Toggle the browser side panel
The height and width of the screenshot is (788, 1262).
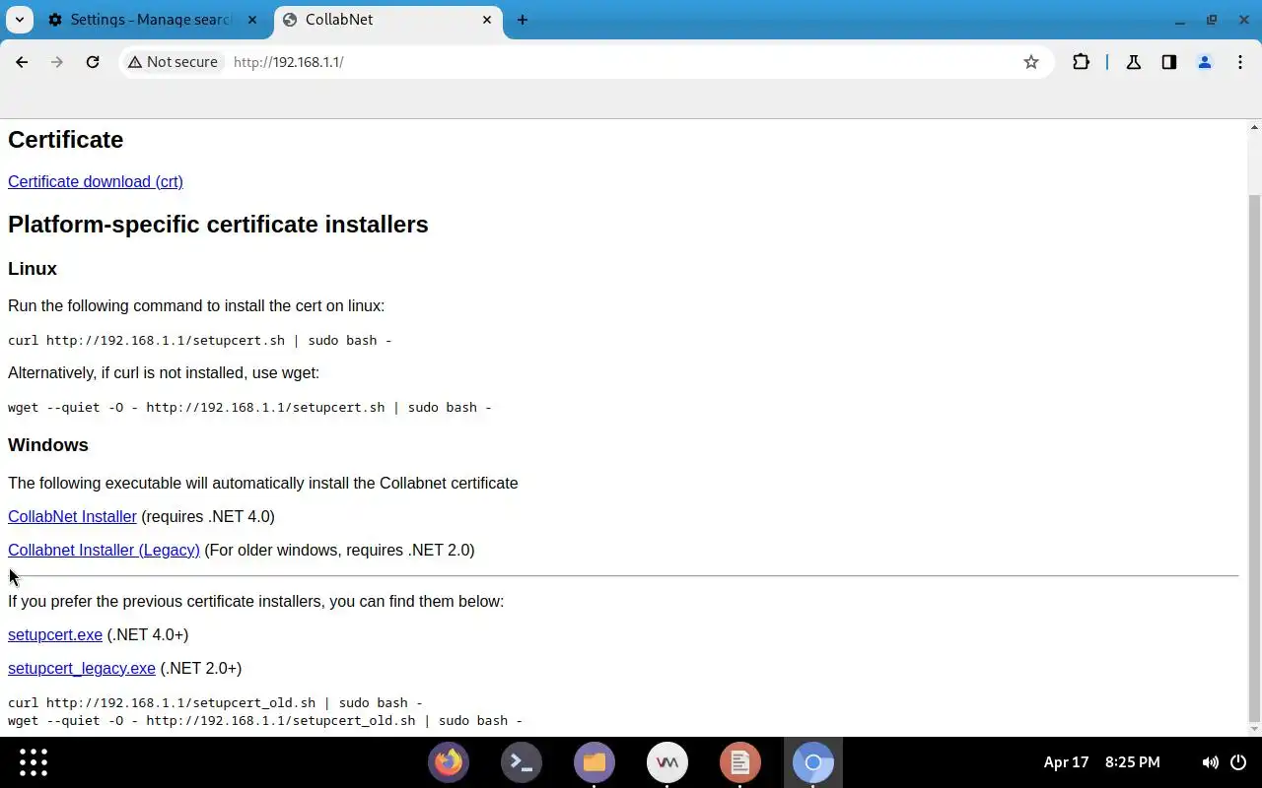(x=1169, y=62)
